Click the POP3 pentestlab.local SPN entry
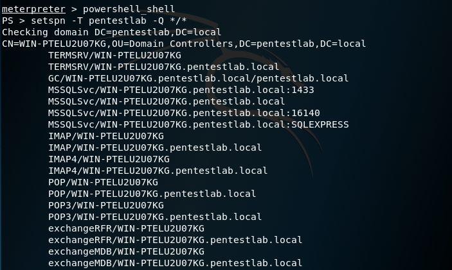This screenshot has width=452, height=270. [x=155, y=217]
